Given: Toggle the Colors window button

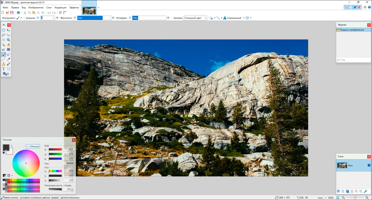Looking at the screenshot, I should tap(359, 7).
